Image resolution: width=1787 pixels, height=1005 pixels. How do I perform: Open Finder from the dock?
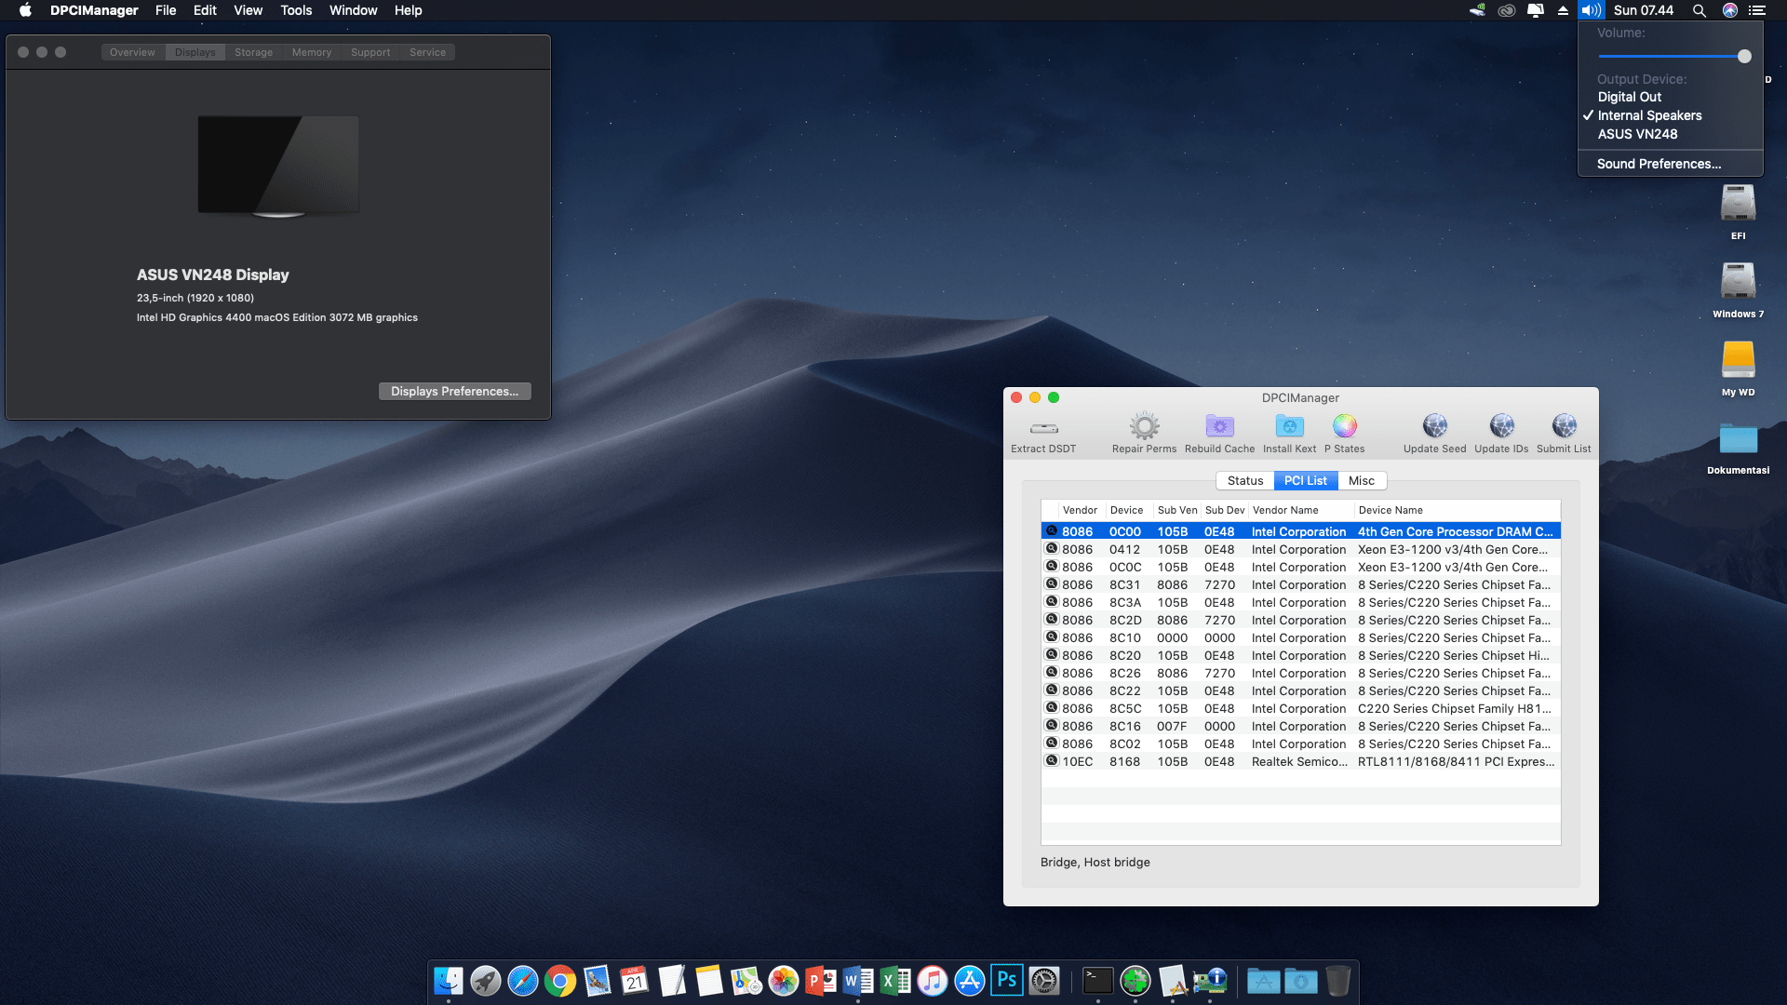pos(449,981)
